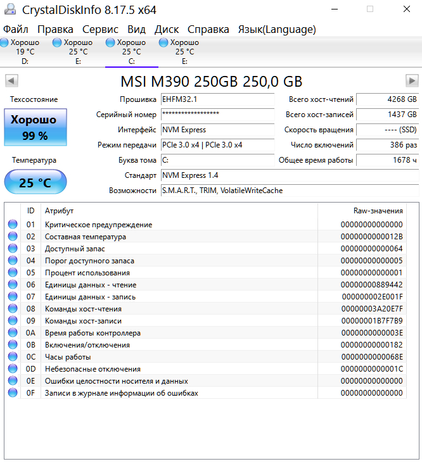
Task: Click the masked Серийный номер field
Action: click(218, 115)
